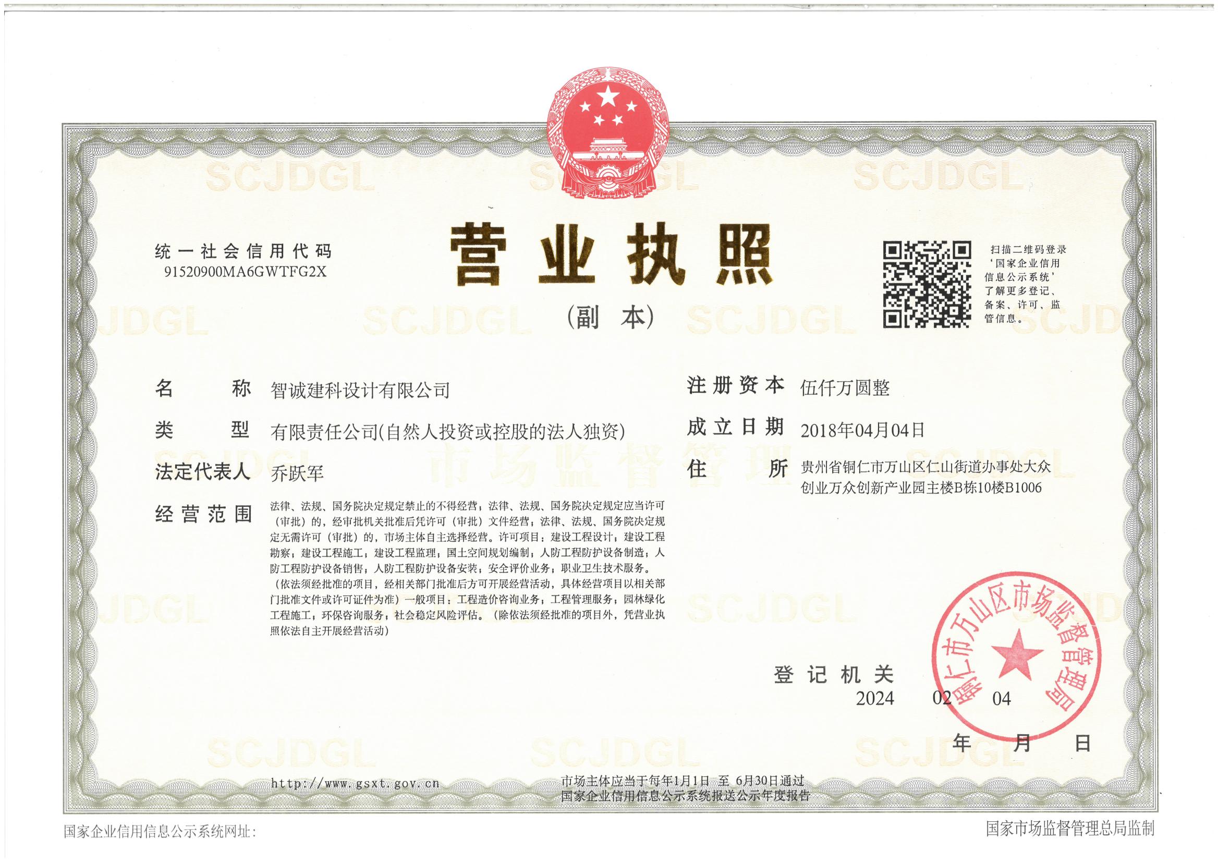Screen dimensions: 1218x862
Task: Click the 住所 label
Action: 737,469
